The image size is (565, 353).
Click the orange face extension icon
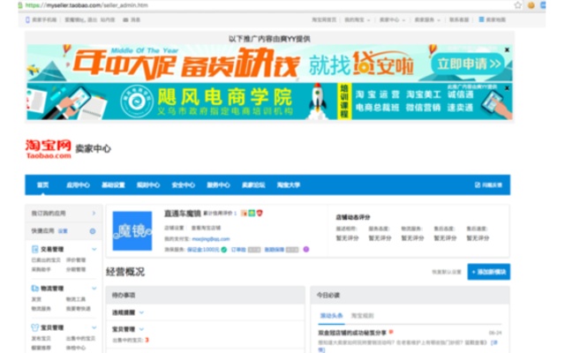pos(531,5)
